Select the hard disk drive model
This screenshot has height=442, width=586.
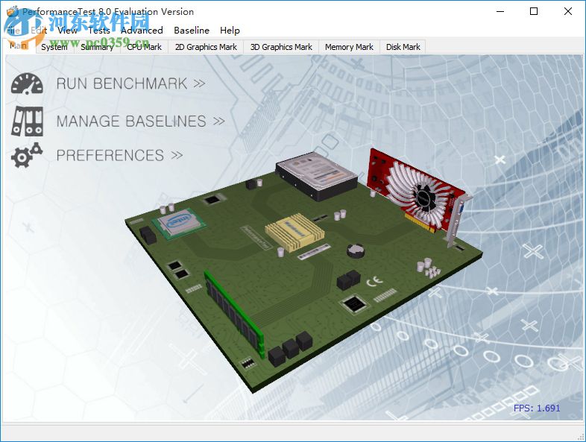tap(317, 176)
